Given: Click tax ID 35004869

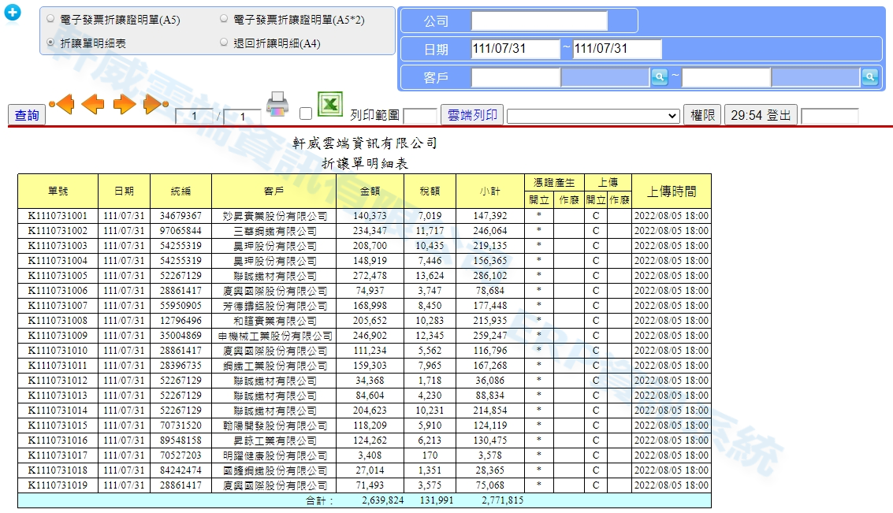Looking at the screenshot, I should tap(180, 336).
